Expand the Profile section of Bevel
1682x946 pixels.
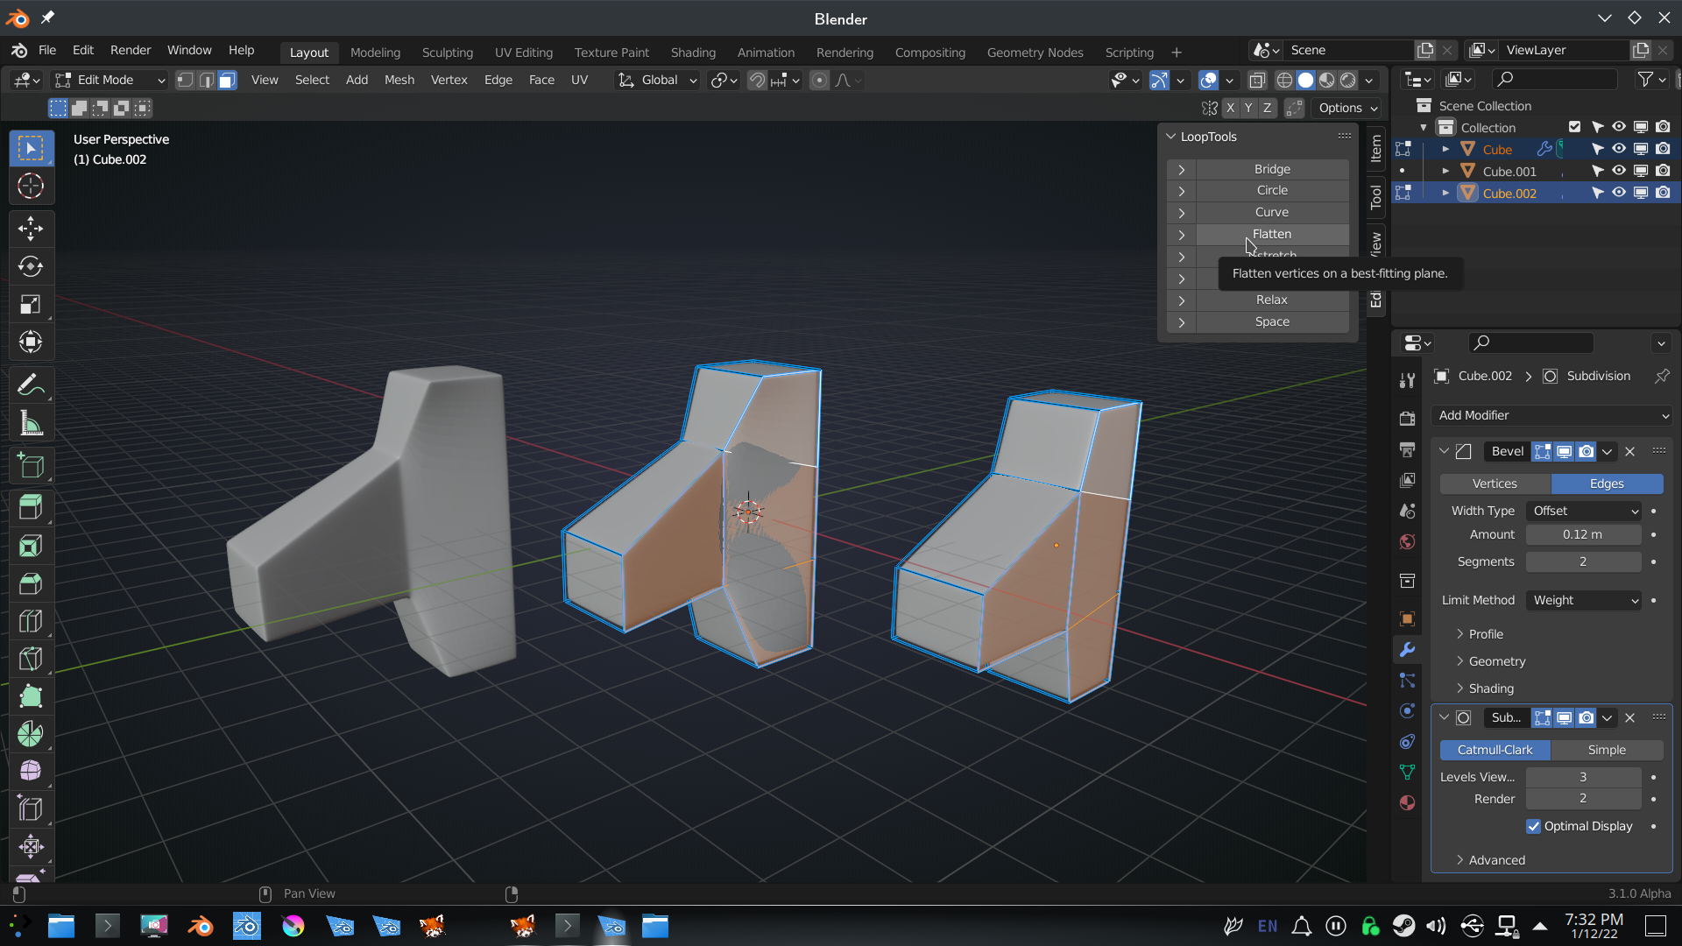pyautogui.click(x=1486, y=633)
